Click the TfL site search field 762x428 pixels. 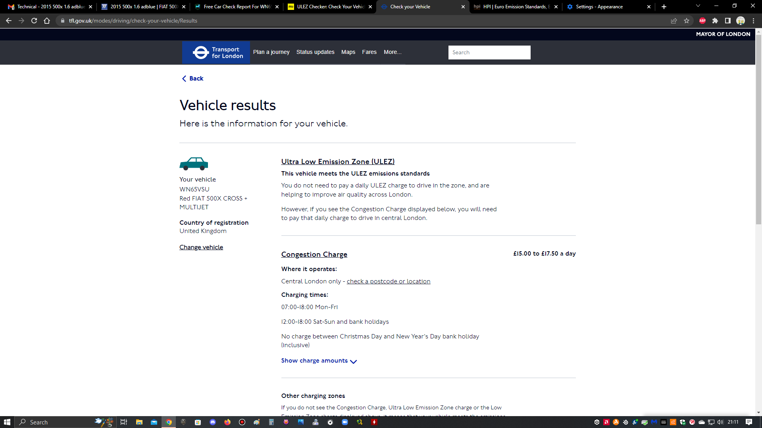point(489,52)
